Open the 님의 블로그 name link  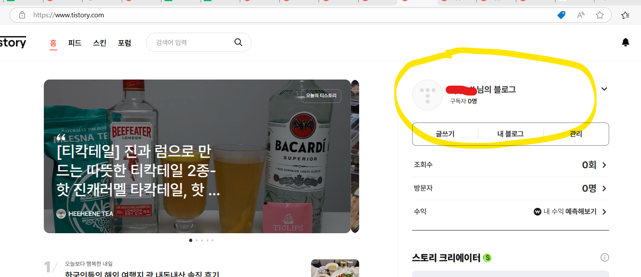[x=481, y=90]
